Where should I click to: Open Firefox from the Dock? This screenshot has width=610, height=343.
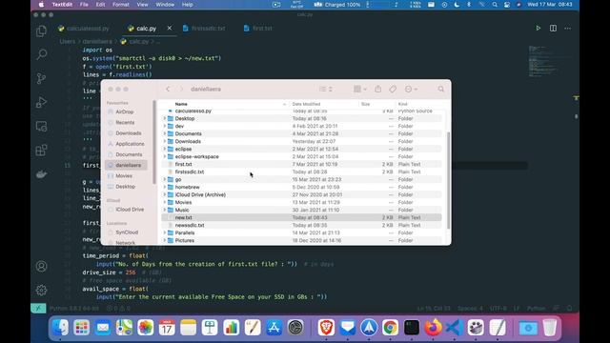[433, 328]
